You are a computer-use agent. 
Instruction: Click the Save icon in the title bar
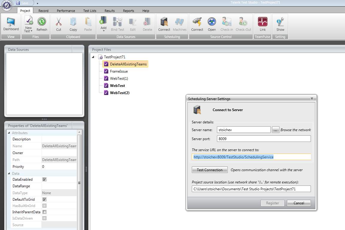point(18,3)
